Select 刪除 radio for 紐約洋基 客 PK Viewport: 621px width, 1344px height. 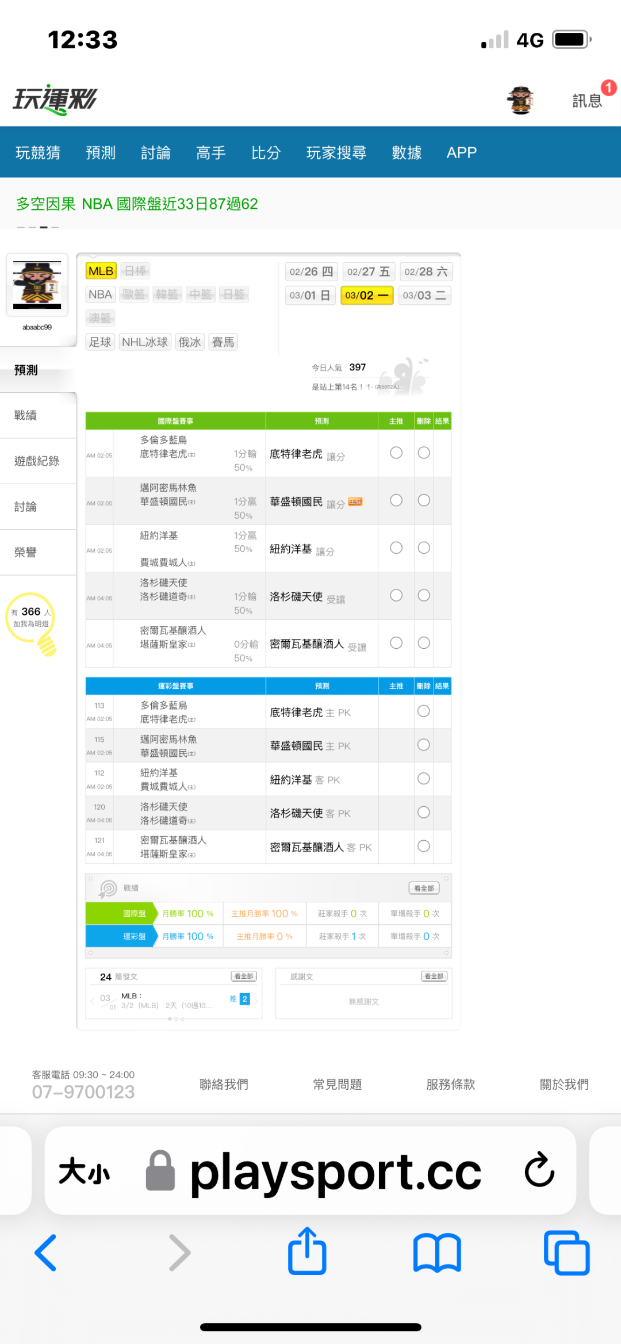[x=424, y=779]
